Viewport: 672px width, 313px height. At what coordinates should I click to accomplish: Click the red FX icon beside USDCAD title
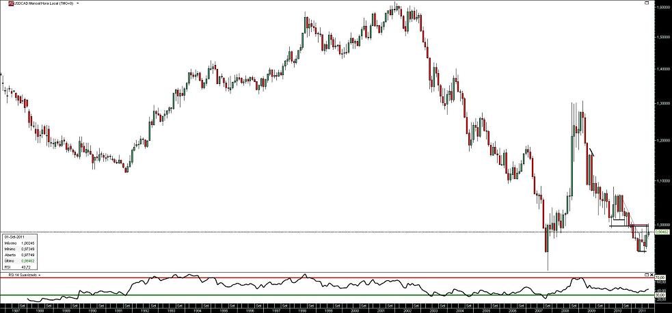[11, 3]
